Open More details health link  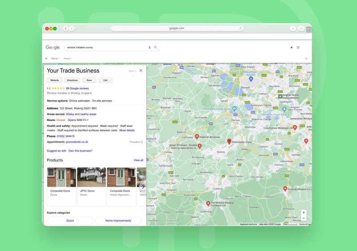(x=127, y=130)
